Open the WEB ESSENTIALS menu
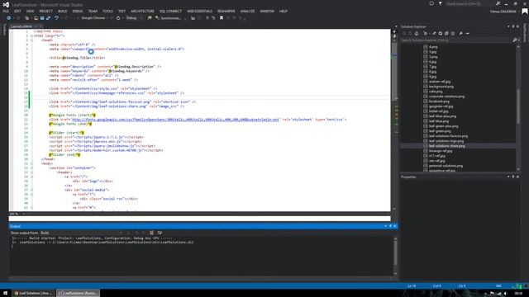 coord(199,11)
